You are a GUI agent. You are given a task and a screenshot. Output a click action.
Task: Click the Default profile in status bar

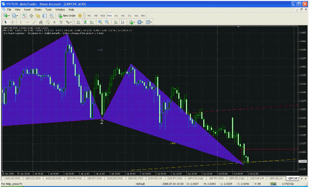click(140, 184)
